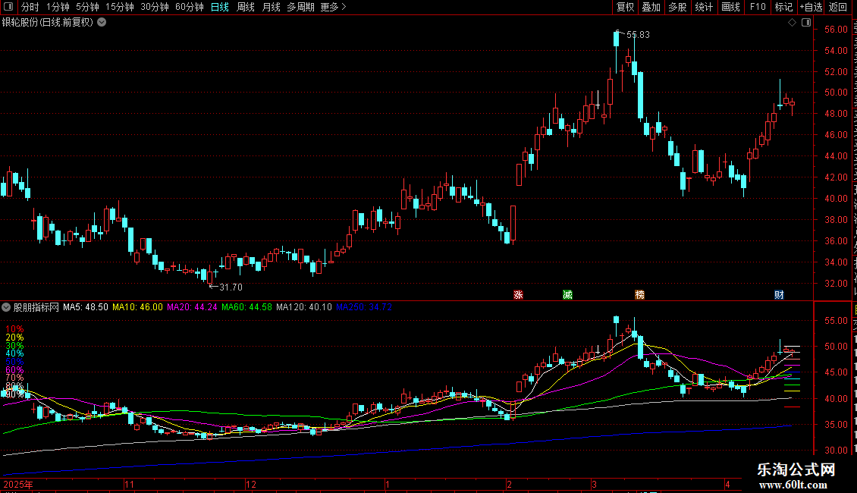The width and height of the screenshot is (857, 493).
Task: Click the cyan 40% level label
Action: (14, 353)
